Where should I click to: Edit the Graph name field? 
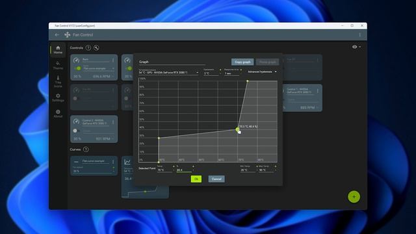click(x=172, y=62)
